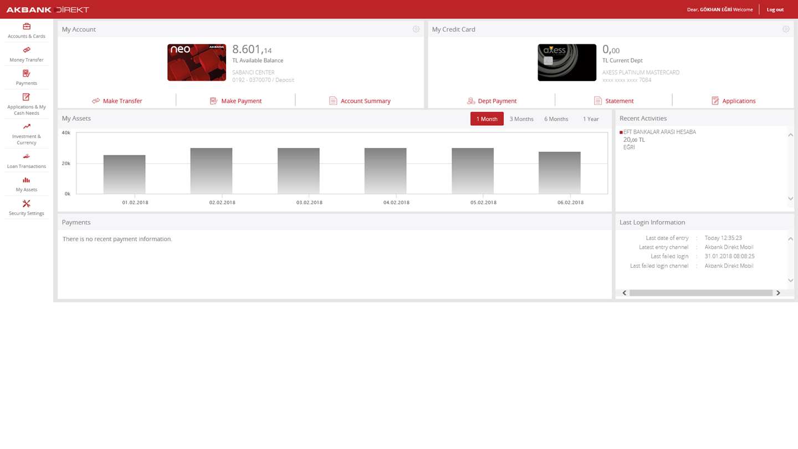Click Recent Activities scroll up arrow
This screenshot has width=798, height=449.
[791, 135]
